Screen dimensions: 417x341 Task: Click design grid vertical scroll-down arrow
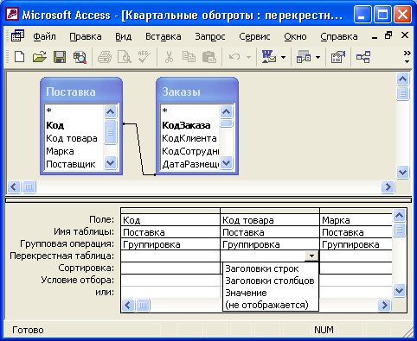pyautogui.click(x=399, y=290)
